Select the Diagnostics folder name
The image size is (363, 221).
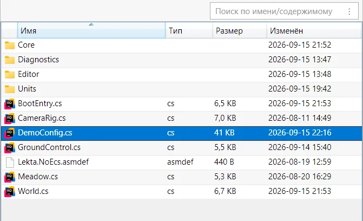[x=38, y=60]
